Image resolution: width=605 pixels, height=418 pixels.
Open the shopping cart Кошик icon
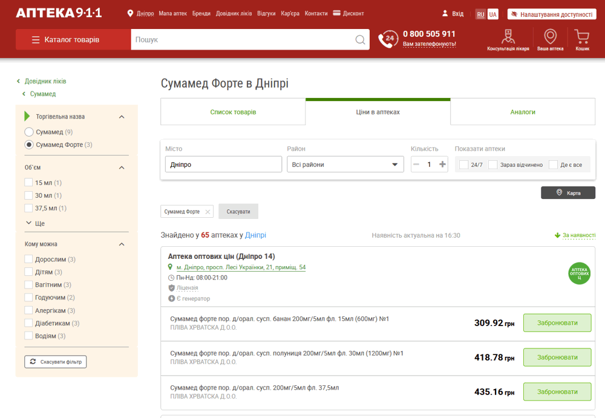point(582,37)
